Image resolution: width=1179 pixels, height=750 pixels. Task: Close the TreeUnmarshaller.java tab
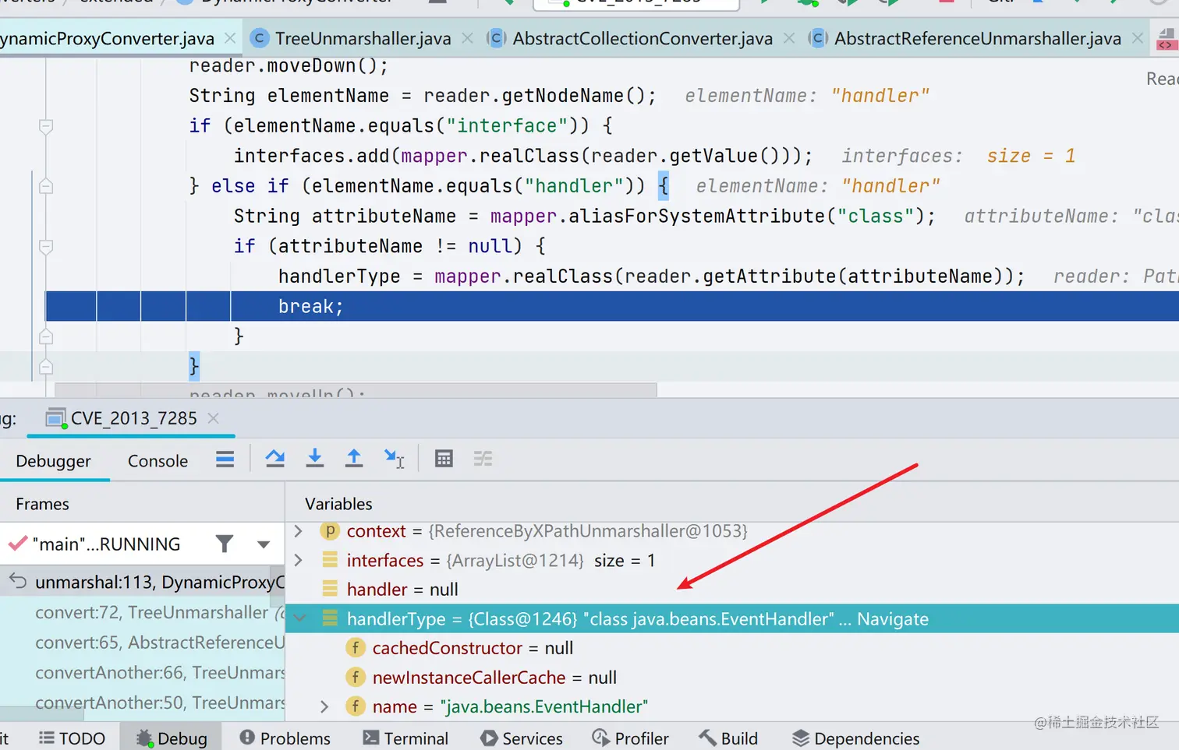[466, 37]
